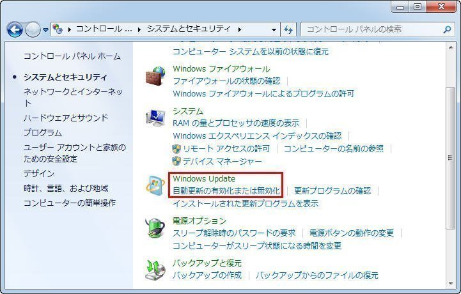Click リモート アクセスの許可 link
The width and height of the screenshot is (461, 294).
(x=226, y=149)
